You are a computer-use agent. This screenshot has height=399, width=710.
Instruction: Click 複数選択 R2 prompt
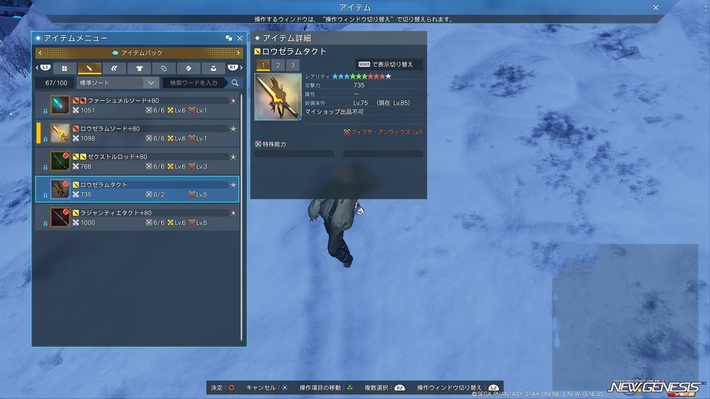coord(400,388)
